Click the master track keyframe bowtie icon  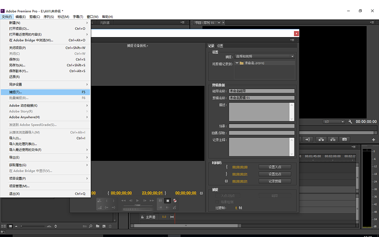coord(172,217)
